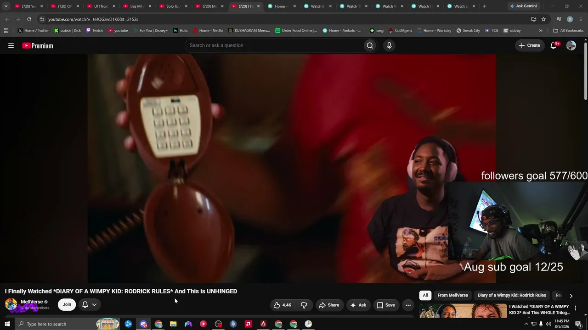
Task: Start voice search with the microphone
Action: tap(389, 45)
